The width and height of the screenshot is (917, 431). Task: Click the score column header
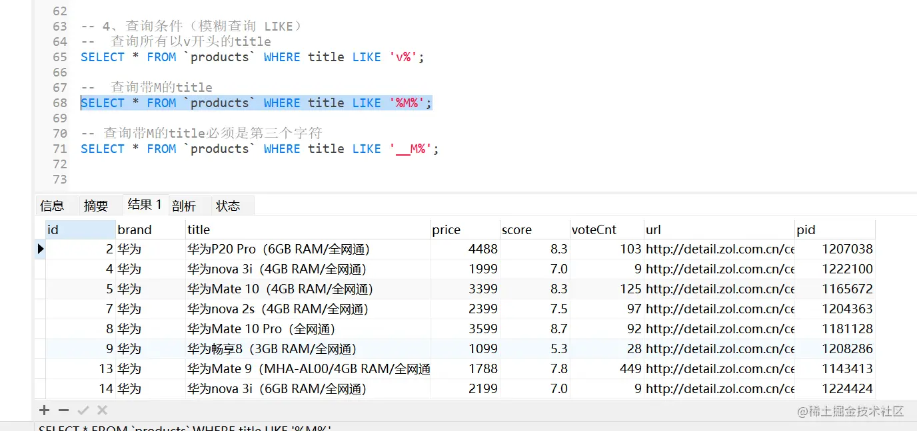[535, 229]
